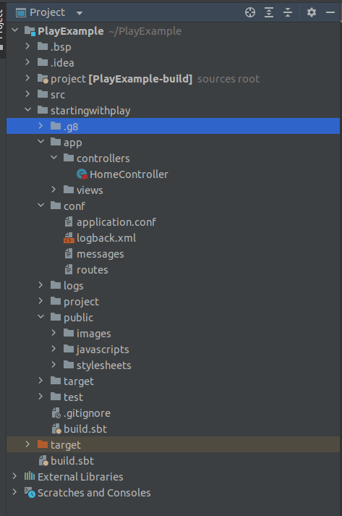
Task: Open the Project view settings gear
Action: point(312,12)
